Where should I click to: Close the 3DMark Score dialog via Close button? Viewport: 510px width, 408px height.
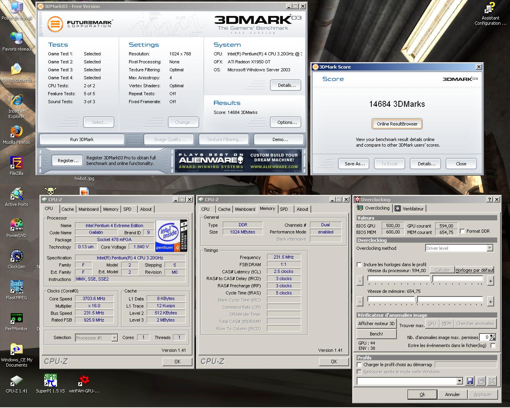coord(461,164)
